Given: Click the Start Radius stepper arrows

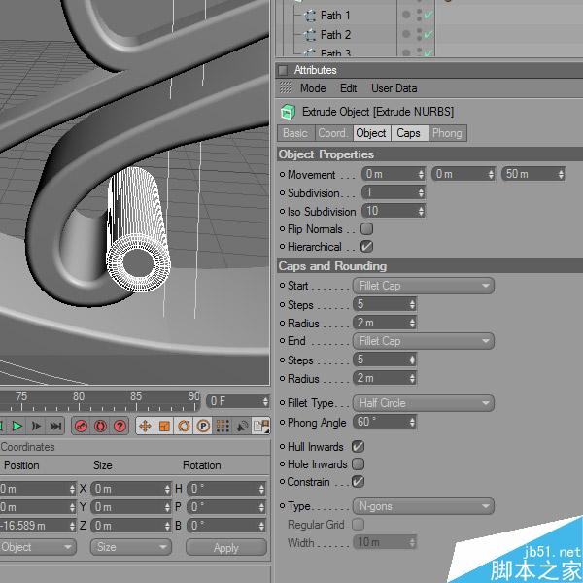Looking at the screenshot, I should pyautogui.click(x=412, y=323).
